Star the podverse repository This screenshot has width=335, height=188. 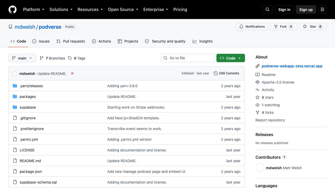pyautogui.click(x=313, y=27)
